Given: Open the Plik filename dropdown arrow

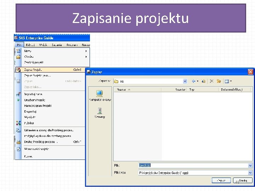Looking at the screenshot, I should click(250, 166).
